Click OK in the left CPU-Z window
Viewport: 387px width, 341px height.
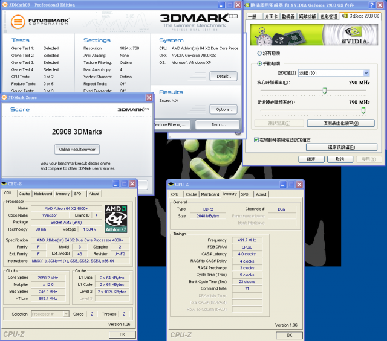pos(122,334)
